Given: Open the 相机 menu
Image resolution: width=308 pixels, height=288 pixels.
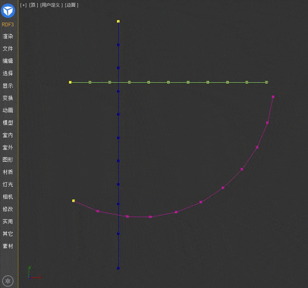Looking at the screenshot, I should click(x=8, y=197).
